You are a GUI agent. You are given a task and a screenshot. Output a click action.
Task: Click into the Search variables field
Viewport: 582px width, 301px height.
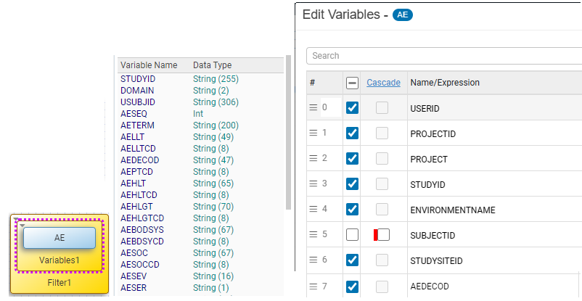[x=444, y=56]
